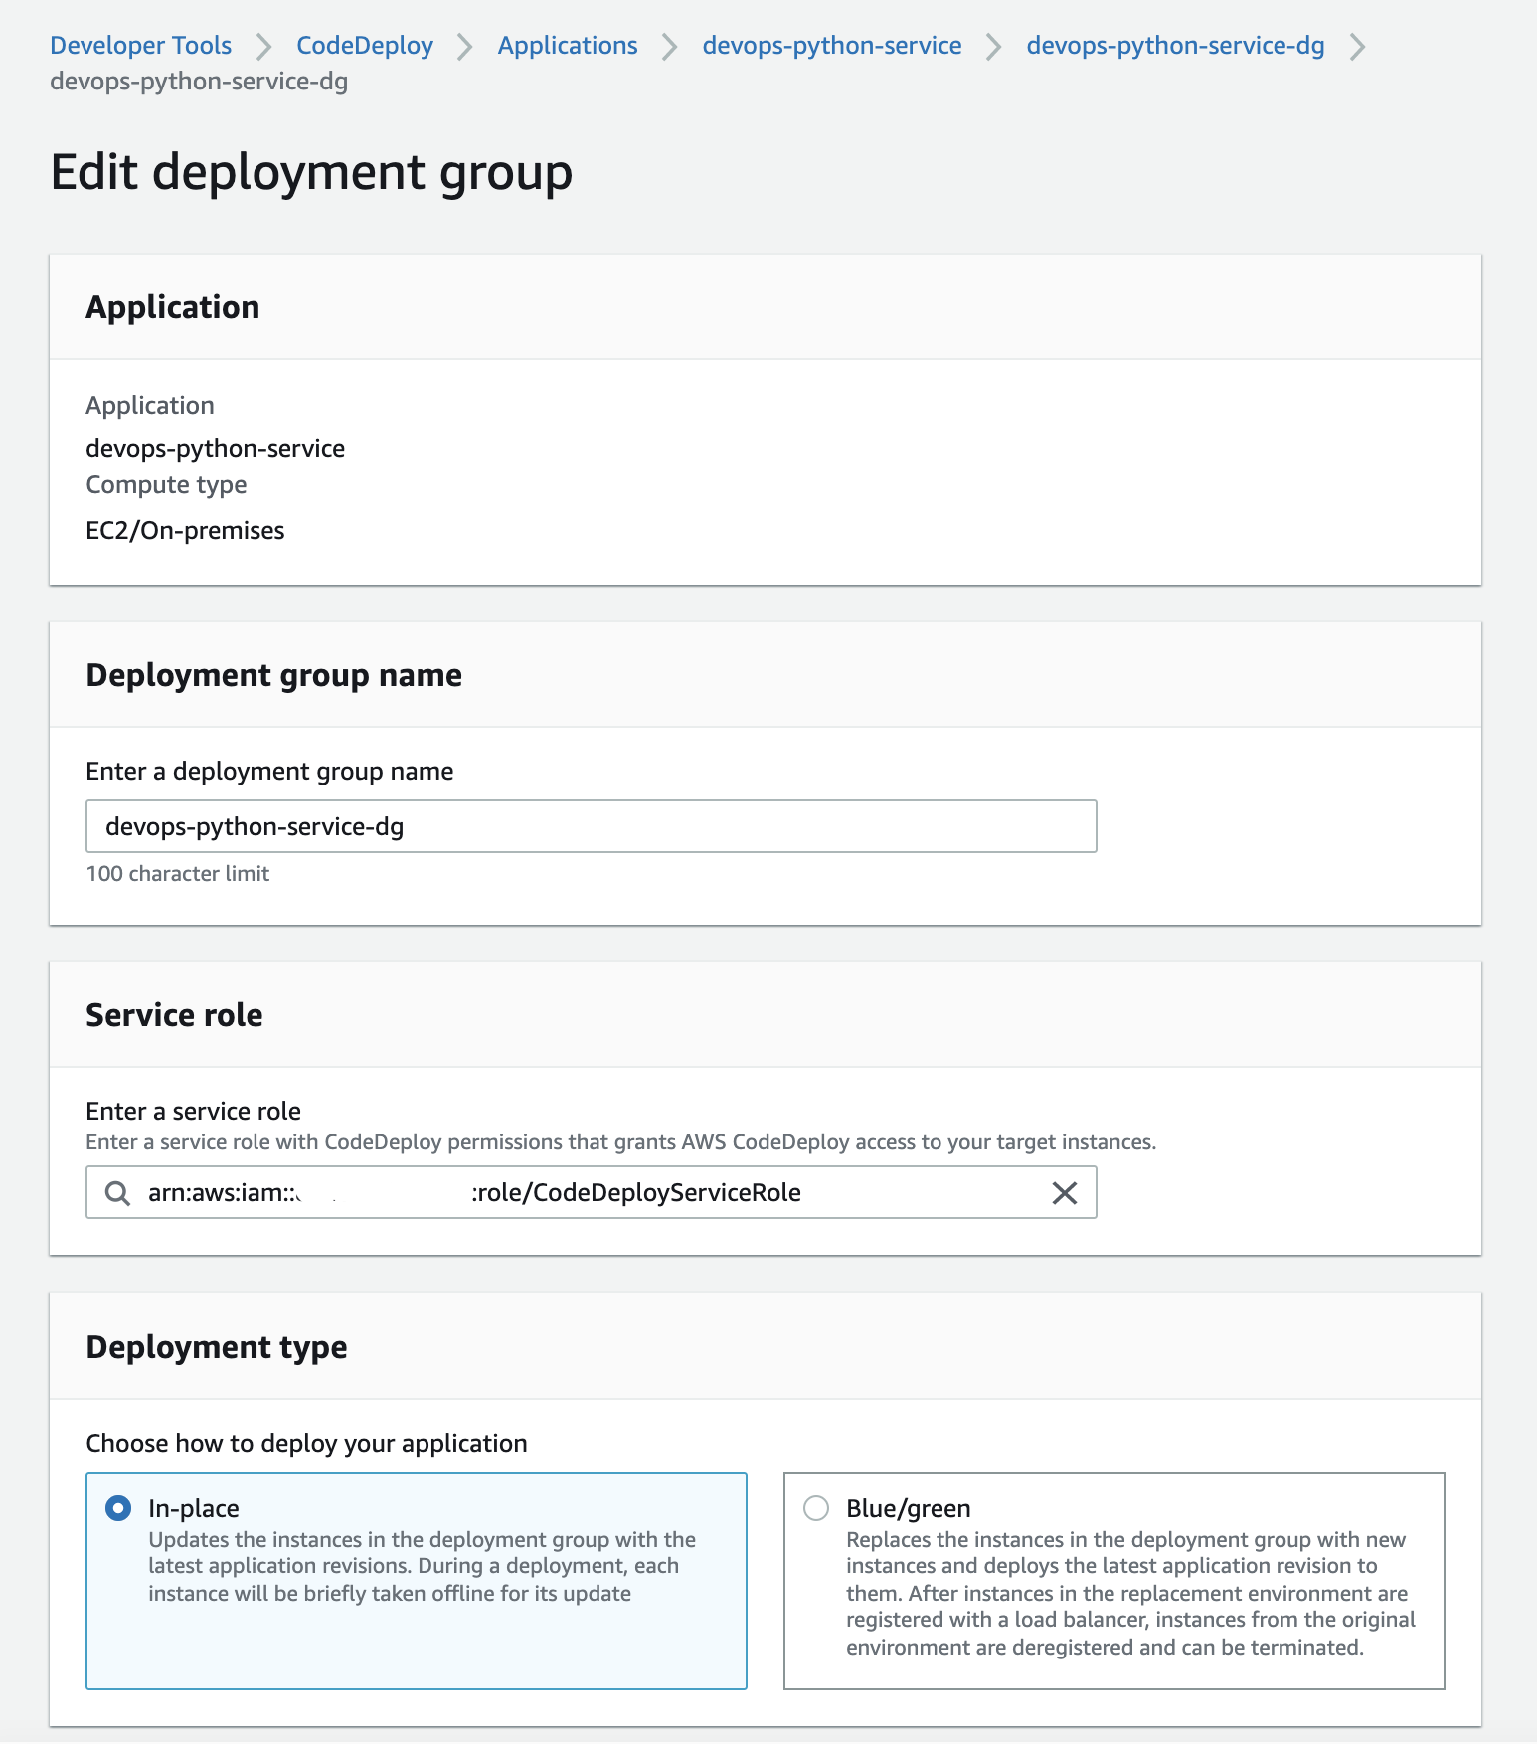Viewport: 1537px width, 1744px height.
Task: Click the 'Enter a service role' label
Action: click(194, 1112)
